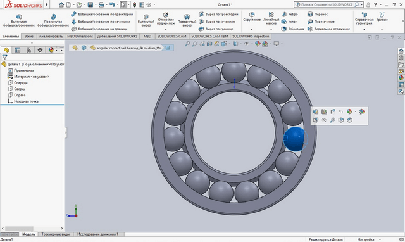This screenshot has height=242, width=405.
Task: Select Материал <не указан> item
Action: (x=28, y=77)
